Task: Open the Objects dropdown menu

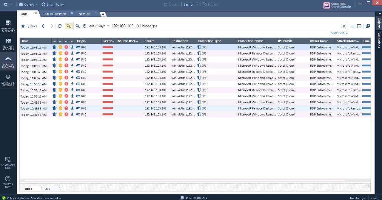Action: tap(28, 4)
